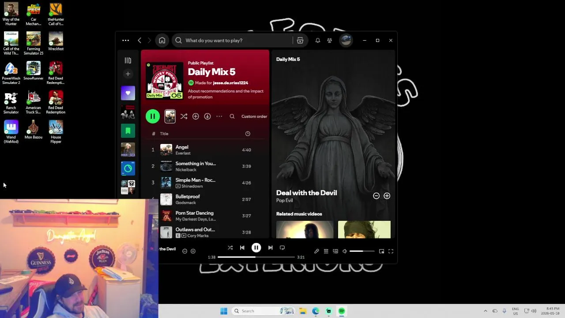Open Deal with the Devil title in now playing panel
Viewport: 565px width, 318px height.
pyautogui.click(x=306, y=193)
